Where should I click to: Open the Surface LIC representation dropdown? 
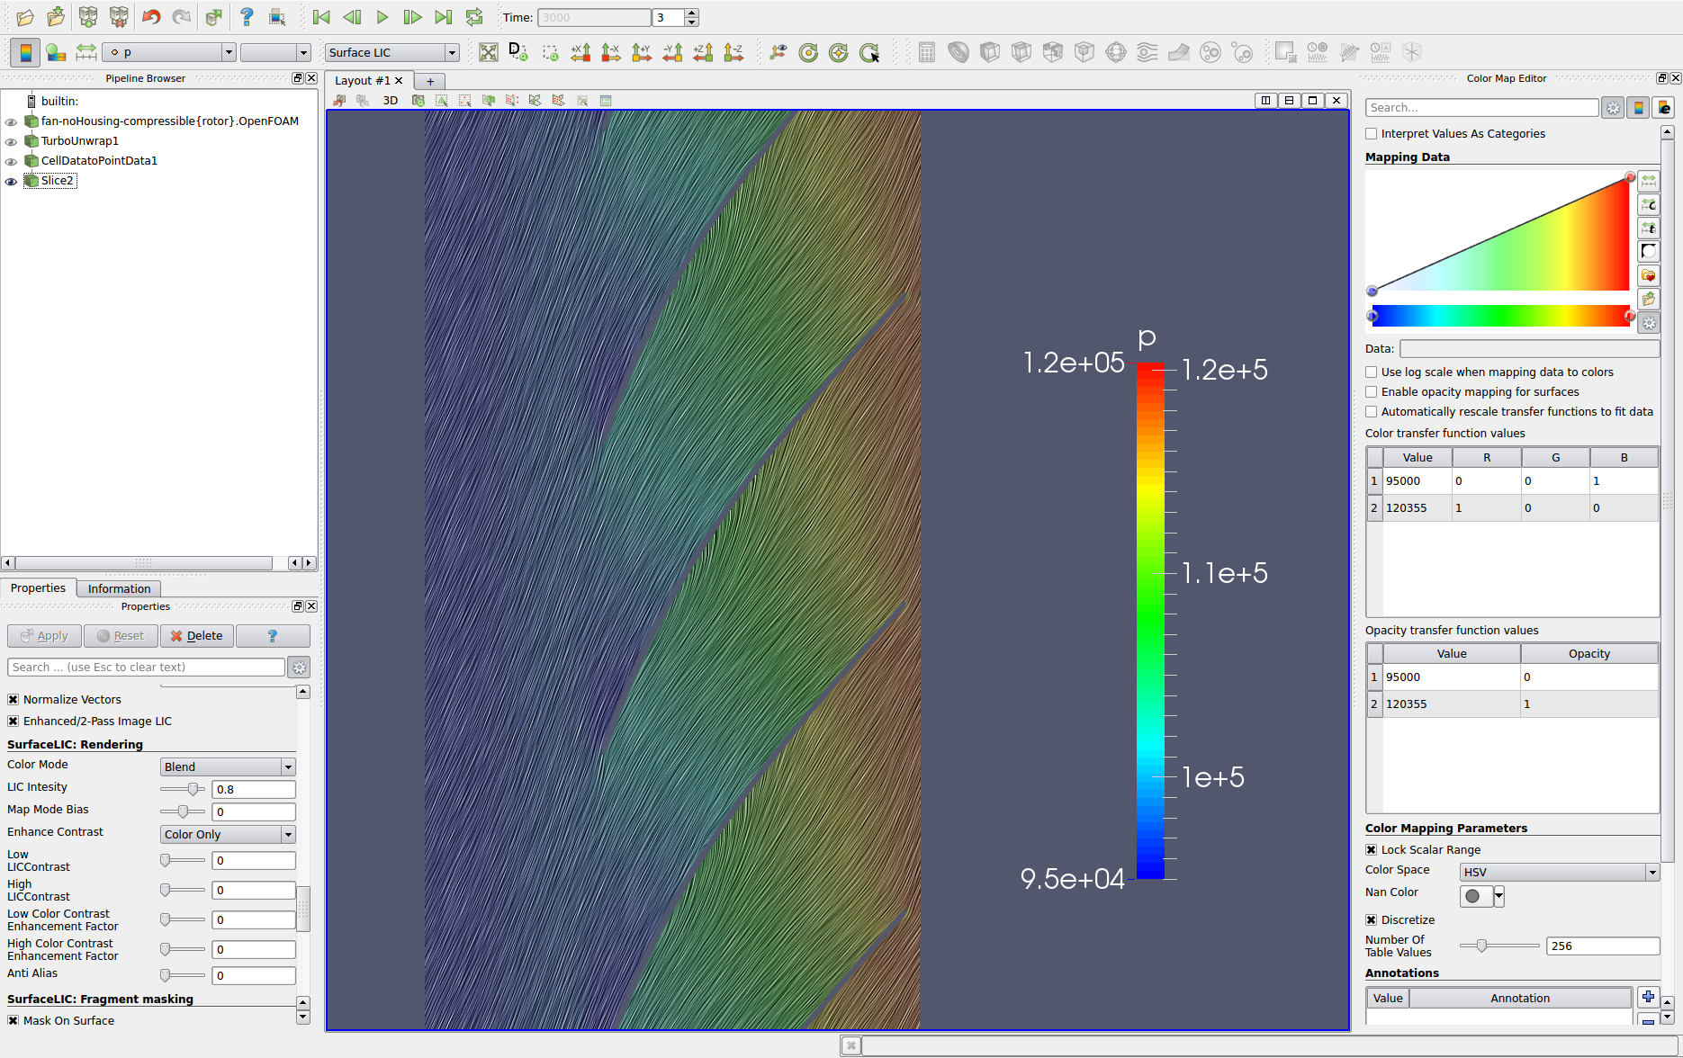(392, 53)
